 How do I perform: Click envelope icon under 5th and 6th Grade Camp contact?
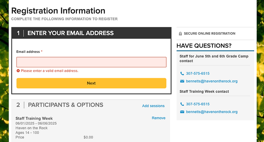(x=182, y=81)
